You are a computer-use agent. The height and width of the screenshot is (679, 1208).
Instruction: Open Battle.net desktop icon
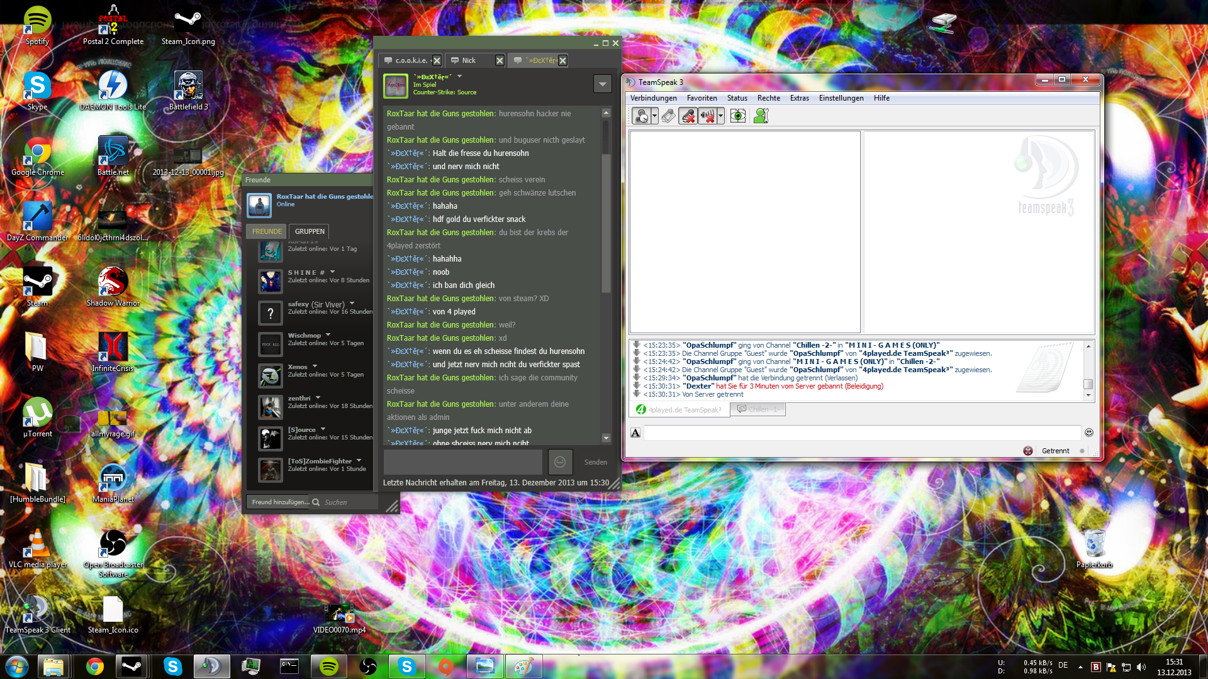click(x=113, y=156)
